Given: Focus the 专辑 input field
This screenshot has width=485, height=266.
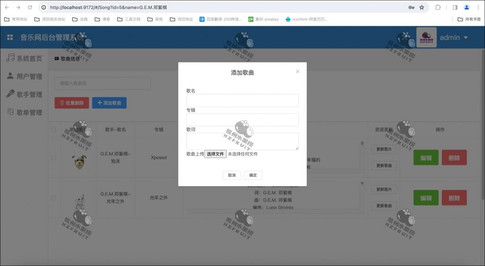Looking at the screenshot, I should pyautogui.click(x=242, y=119).
